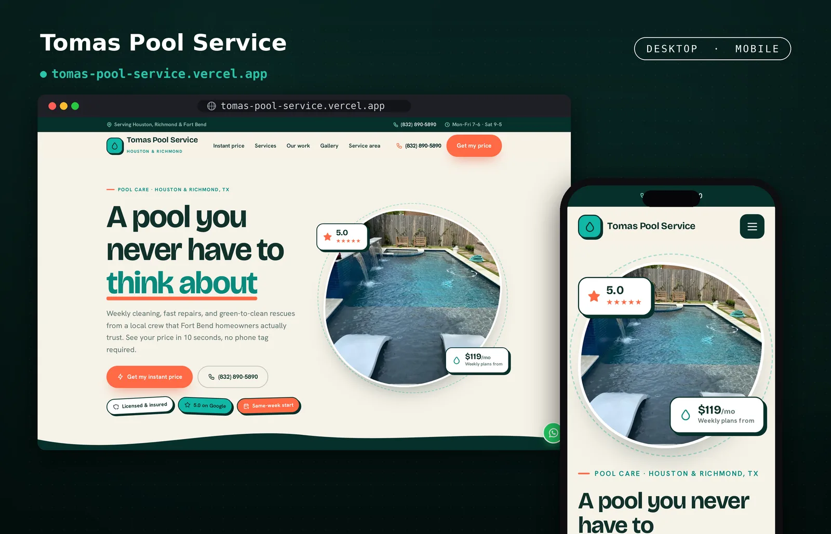Click the 5.0 on Google badge
This screenshot has width=831, height=534.
point(206,405)
